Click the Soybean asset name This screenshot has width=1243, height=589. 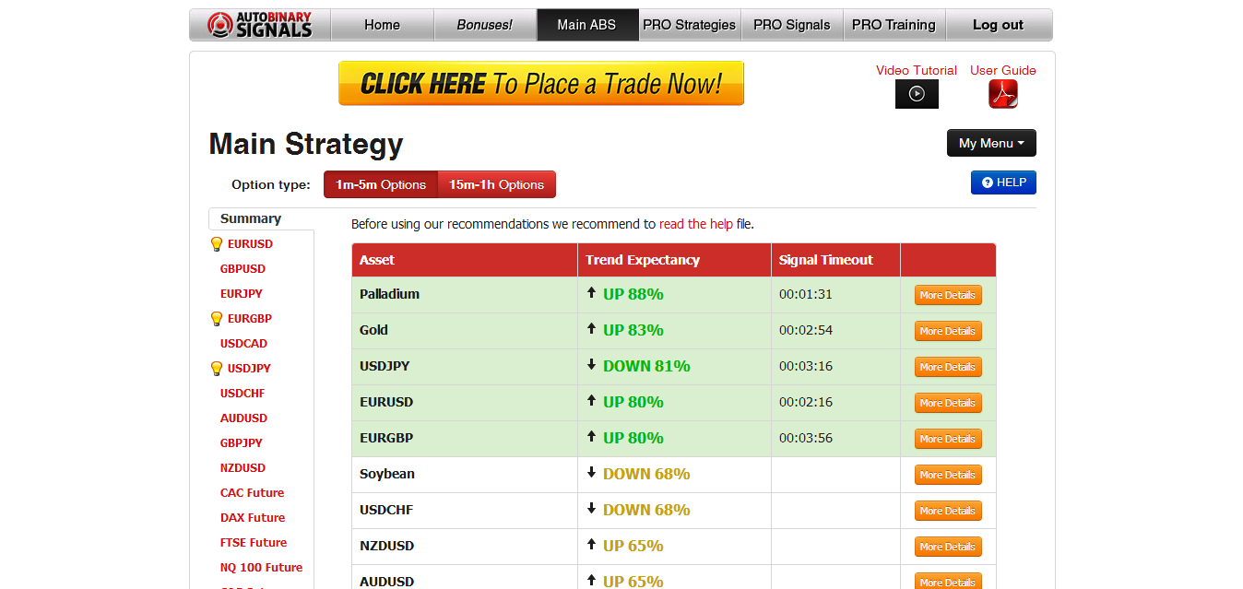coord(387,474)
